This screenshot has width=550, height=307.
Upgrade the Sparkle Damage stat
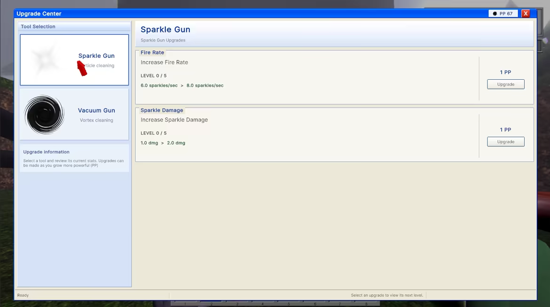(505, 142)
